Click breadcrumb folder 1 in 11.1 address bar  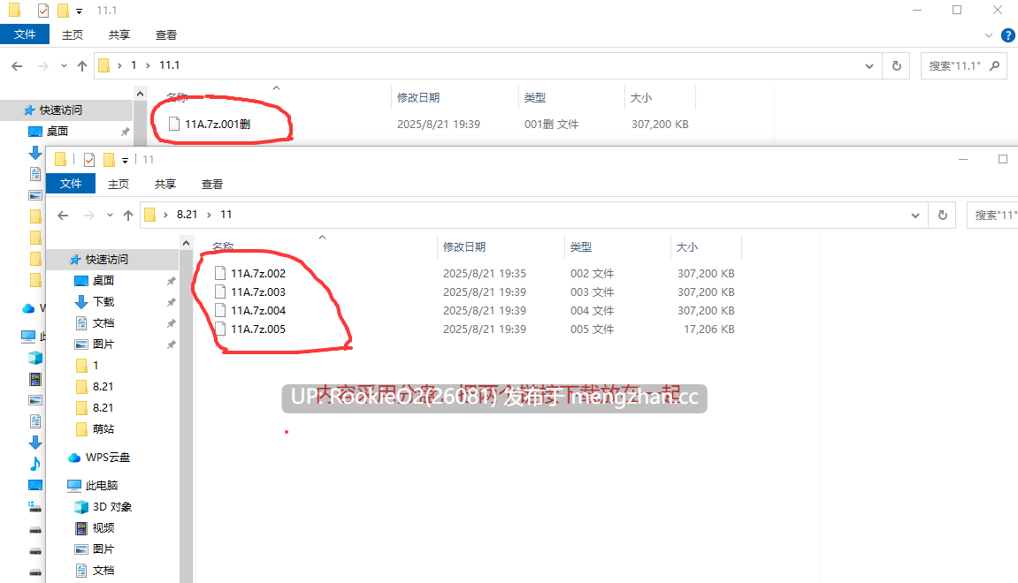tap(134, 65)
